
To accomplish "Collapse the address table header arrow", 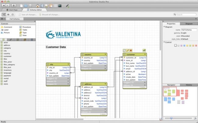I will coord(105,84).
